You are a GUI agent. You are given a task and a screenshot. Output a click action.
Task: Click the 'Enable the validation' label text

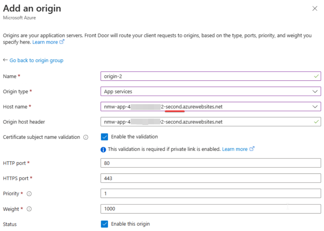[x=134, y=137]
